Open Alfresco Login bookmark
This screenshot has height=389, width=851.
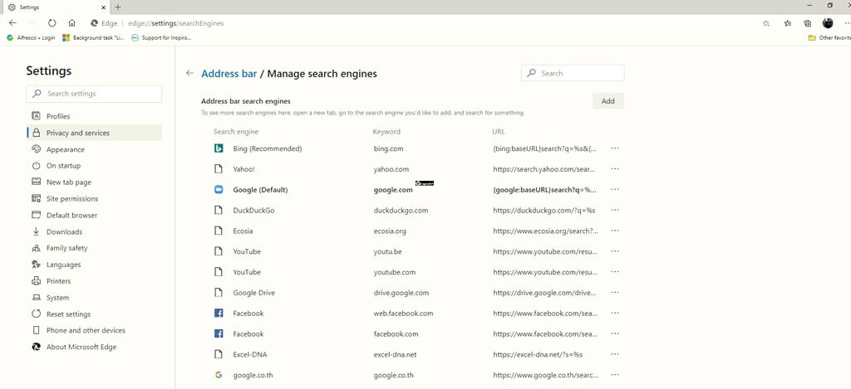(31, 38)
